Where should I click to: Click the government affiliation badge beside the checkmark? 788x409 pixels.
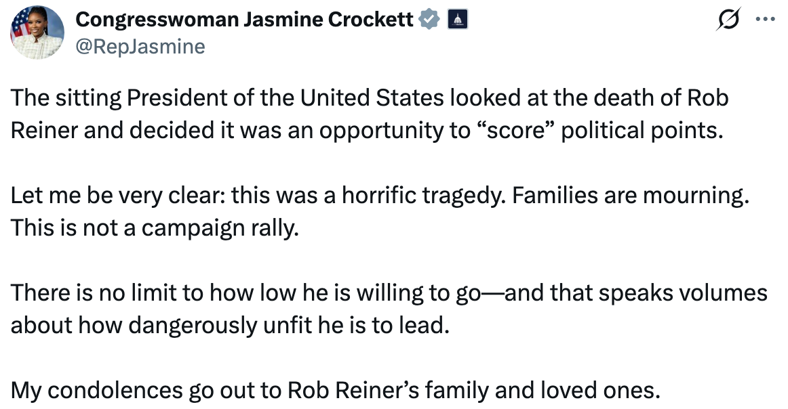pos(458,19)
